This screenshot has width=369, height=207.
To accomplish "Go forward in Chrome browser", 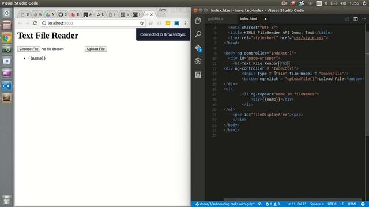I will tap(28, 23).
